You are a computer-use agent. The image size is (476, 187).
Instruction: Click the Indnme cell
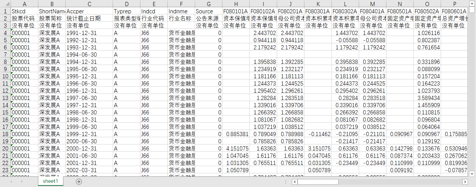coord(181,11)
